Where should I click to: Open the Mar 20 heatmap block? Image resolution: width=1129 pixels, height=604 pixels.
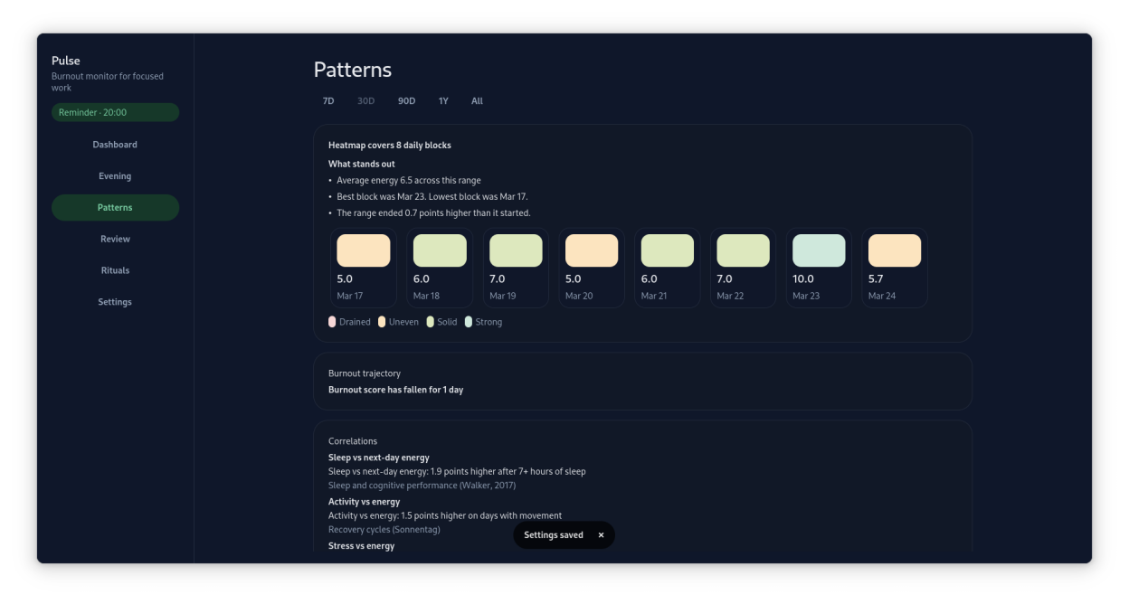pos(592,268)
